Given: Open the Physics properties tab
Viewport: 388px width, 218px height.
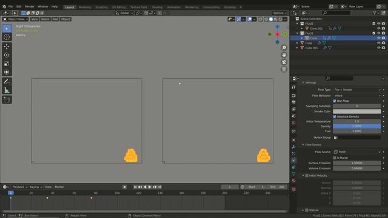Looking at the screenshot, I should tap(293, 160).
